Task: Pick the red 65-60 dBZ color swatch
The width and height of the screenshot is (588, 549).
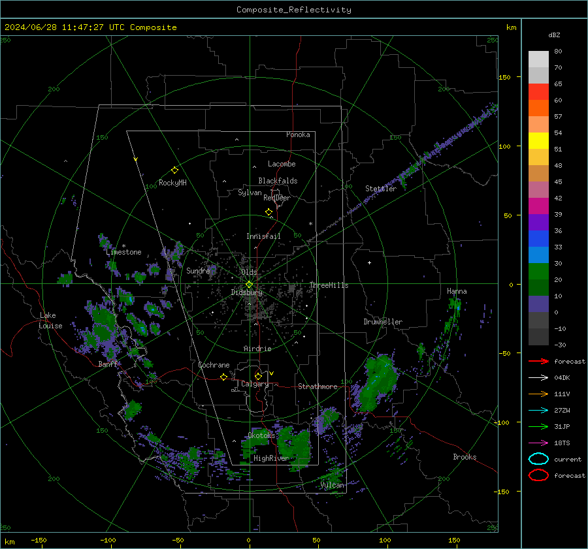Action: [538, 92]
